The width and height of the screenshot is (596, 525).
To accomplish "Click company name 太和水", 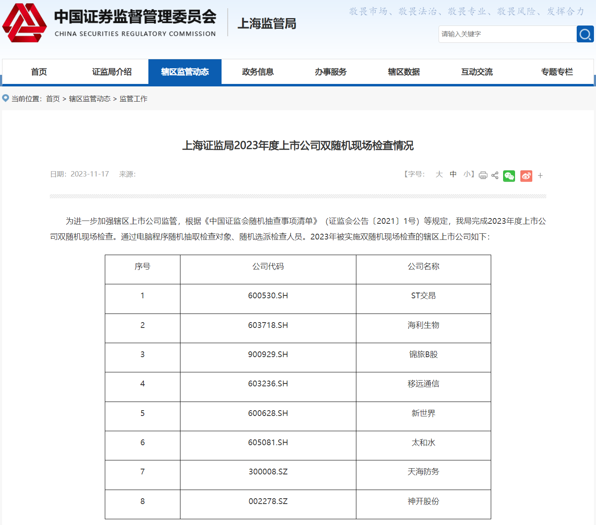I will click(x=423, y=443).
